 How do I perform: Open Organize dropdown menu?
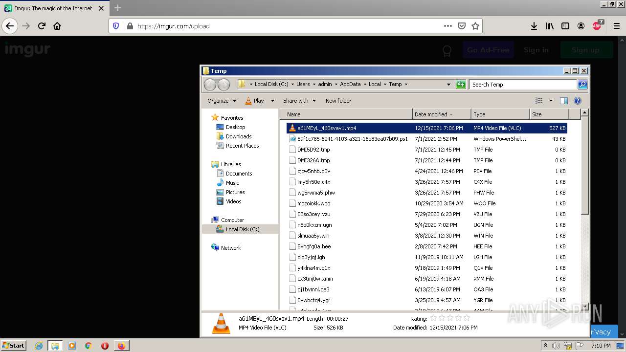[222, 101]
